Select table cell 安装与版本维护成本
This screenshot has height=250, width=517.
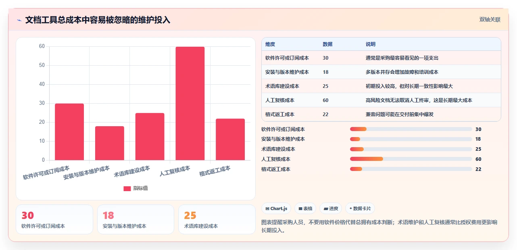pyautogui.click(x=287, y=72)
